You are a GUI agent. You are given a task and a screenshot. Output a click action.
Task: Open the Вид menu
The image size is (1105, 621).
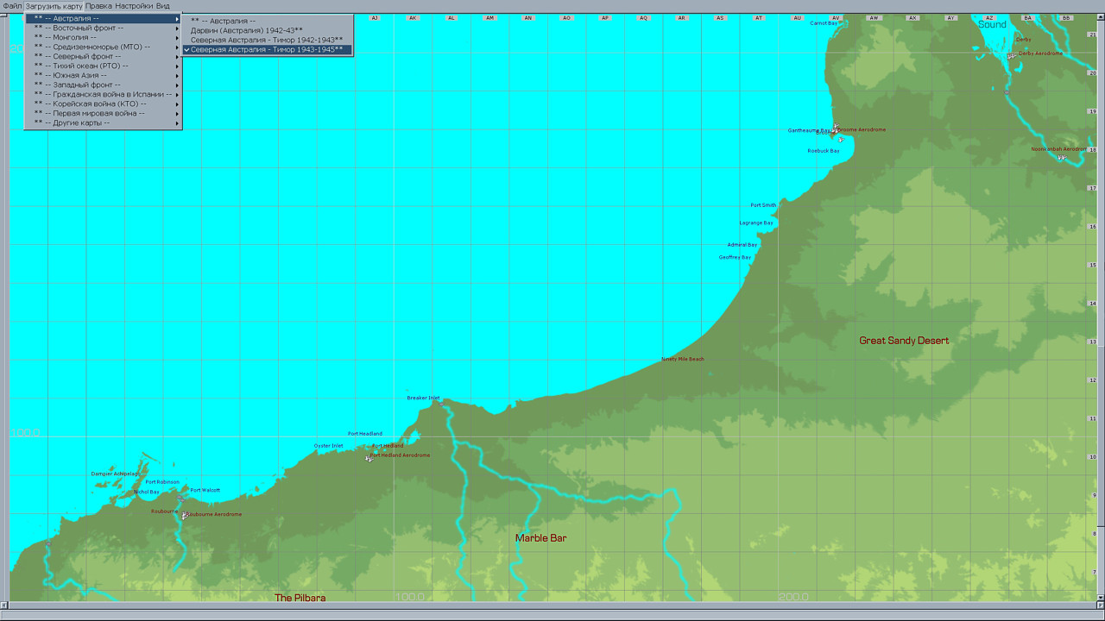tap(162, 6)
